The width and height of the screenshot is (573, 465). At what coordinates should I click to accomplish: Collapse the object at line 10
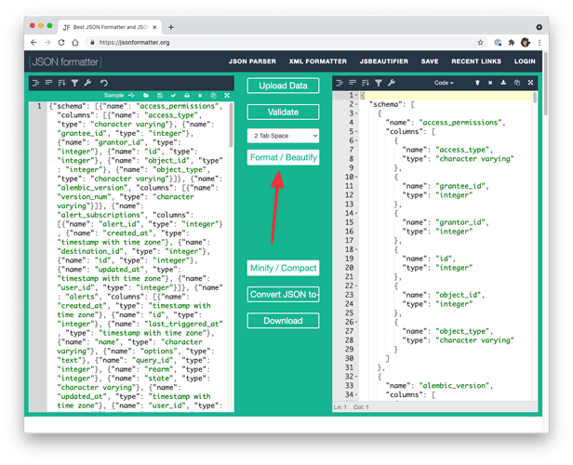[356, 177]
